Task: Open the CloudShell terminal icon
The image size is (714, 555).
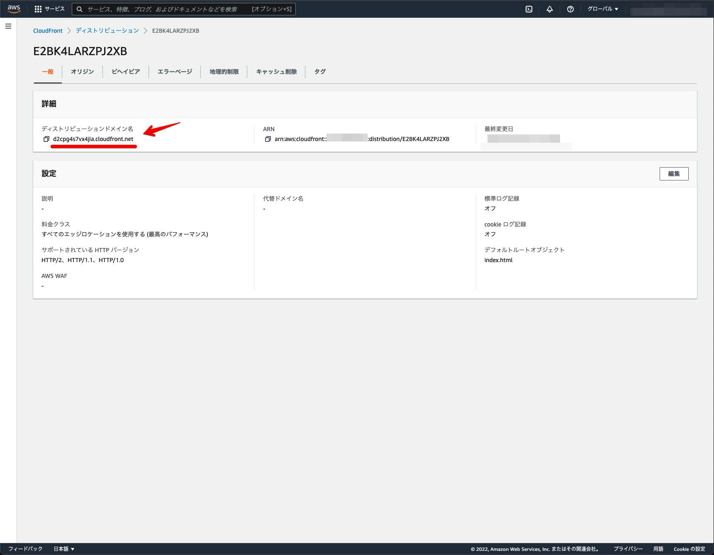Action: point(529,9)
